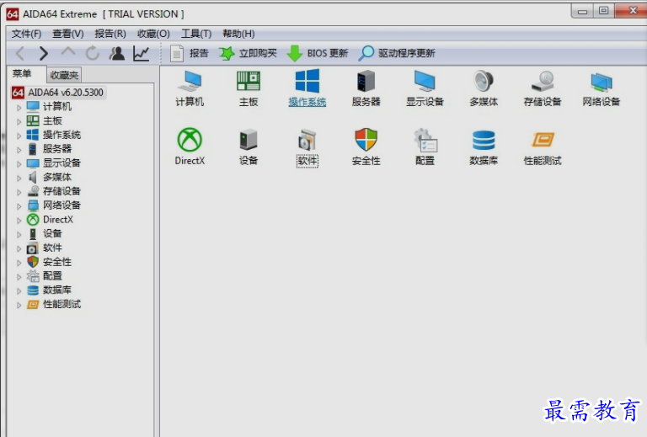
Task: Expand the 多媒体 tree node arrow
Action: pyautogui.click(x=19, y=179)
